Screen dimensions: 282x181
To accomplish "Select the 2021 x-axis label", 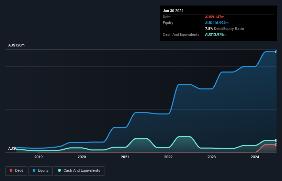I will coord(125,157).
